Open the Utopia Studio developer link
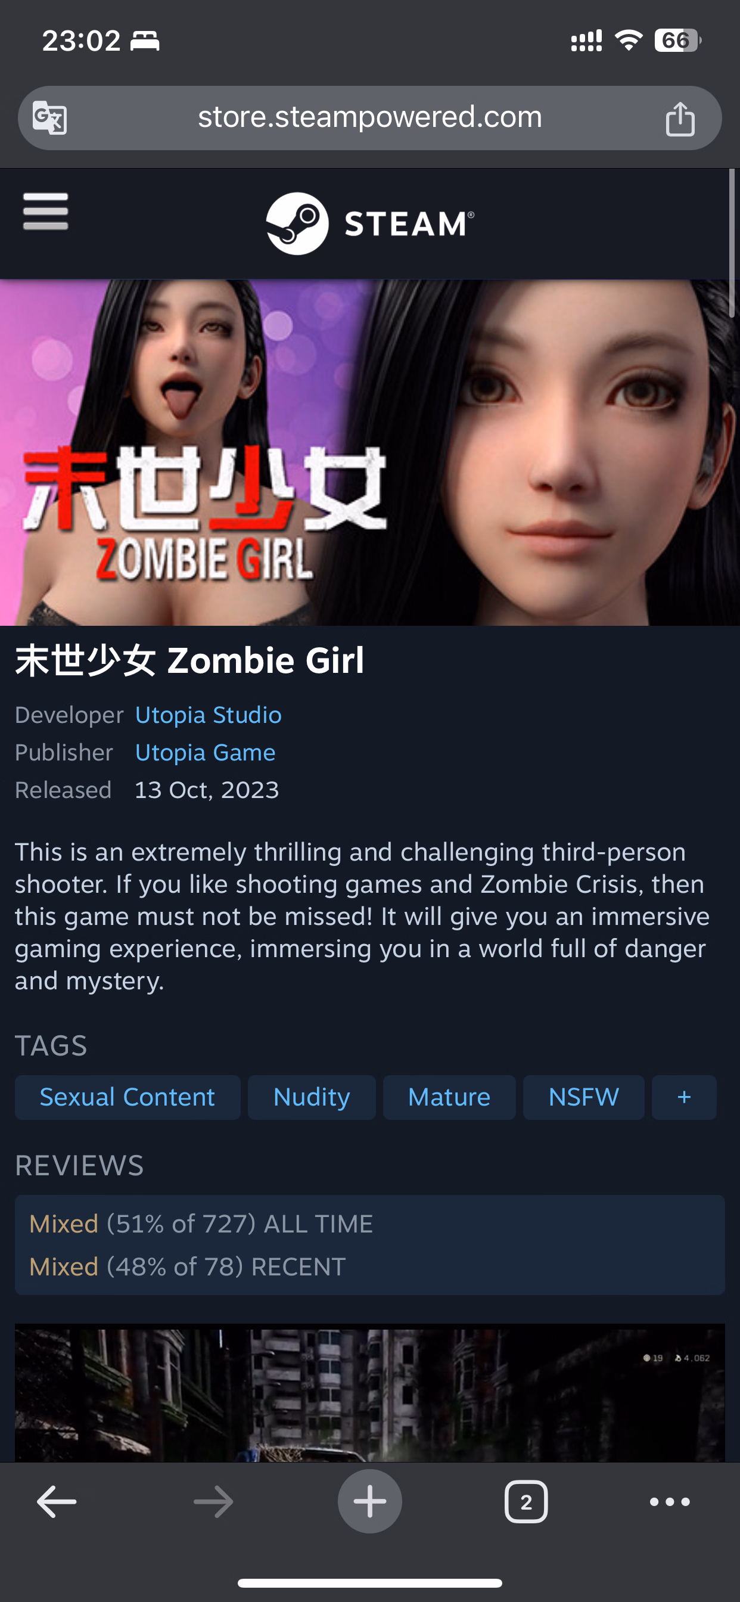This screenshot has width=740, height=1602. [209, 715]
